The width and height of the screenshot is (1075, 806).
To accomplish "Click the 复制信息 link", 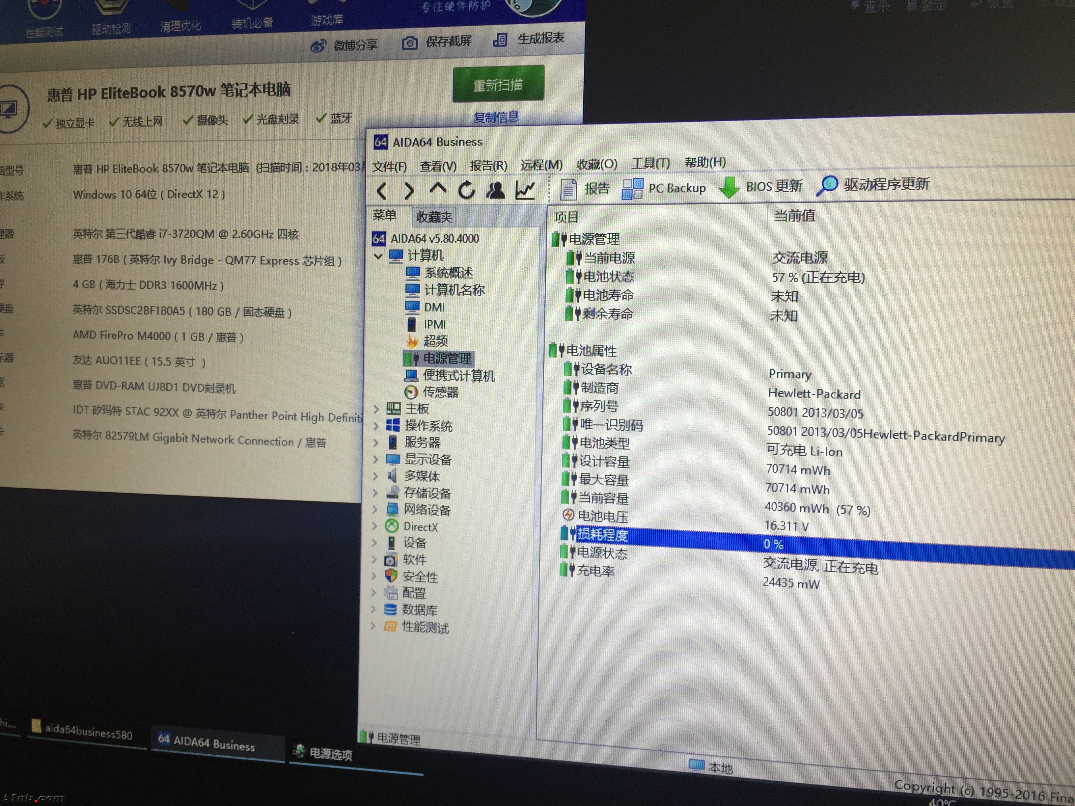I will coord(496,117).
